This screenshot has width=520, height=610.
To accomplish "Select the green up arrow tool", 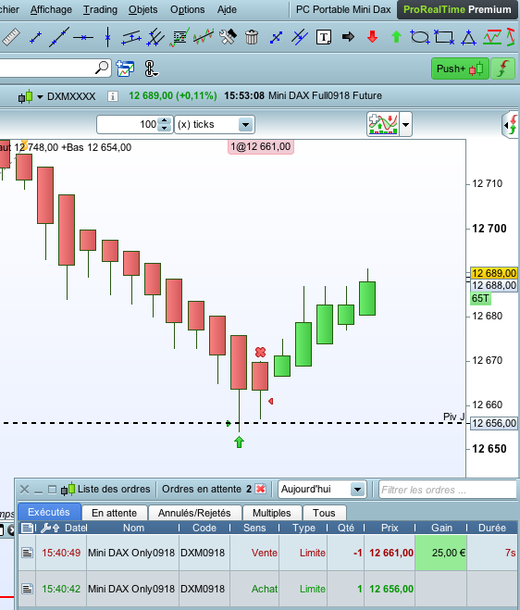I will coord(396,37).
